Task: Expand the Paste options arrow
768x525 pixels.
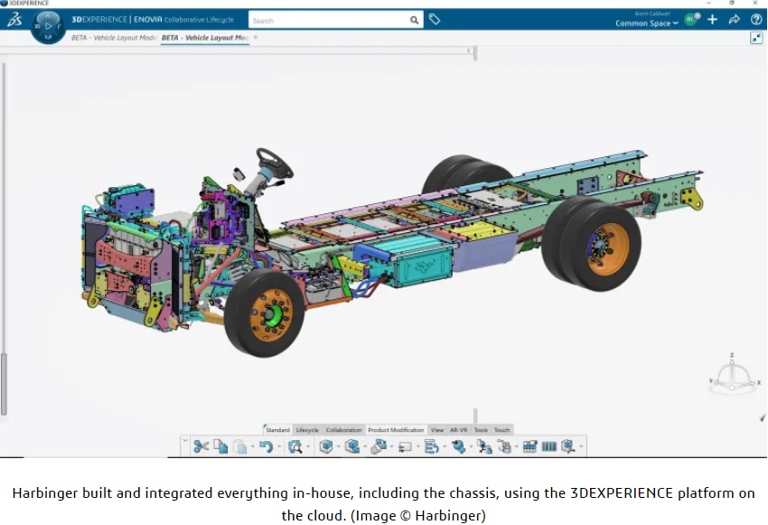Action: coord(252,446)
